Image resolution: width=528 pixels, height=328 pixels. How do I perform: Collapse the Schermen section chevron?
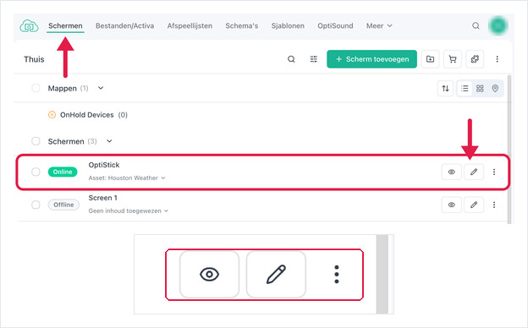click(109, 141)
